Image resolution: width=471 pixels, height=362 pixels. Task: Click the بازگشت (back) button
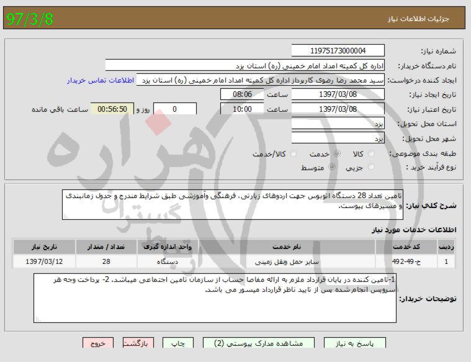point(138,343)
